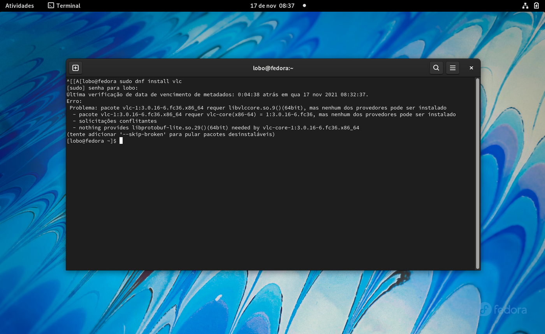This screenshot has height=334, width=545.
Task: Click the terminal vertical scrollbar
Action: coord(478,173)
